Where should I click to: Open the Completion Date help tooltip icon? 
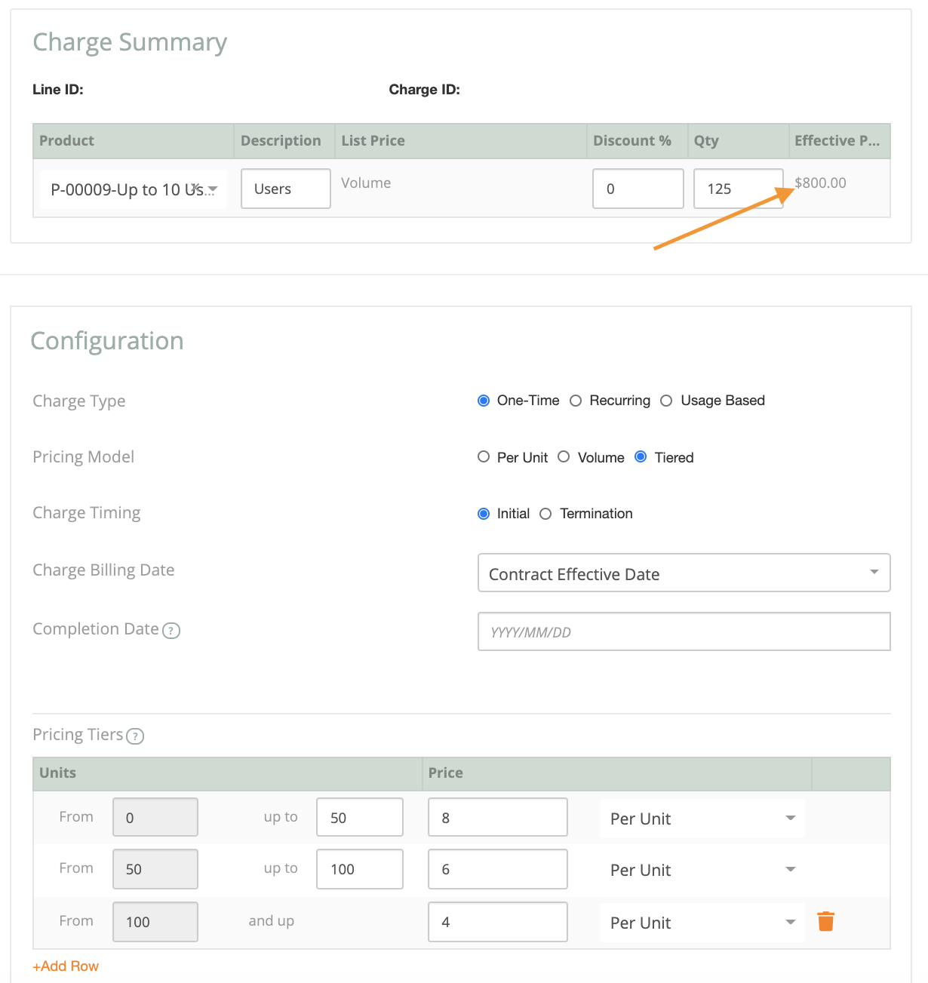tap(172, 631)
